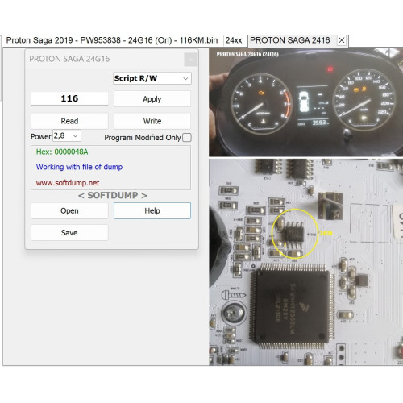Click the Save button
Image resolution: width=403 pixels, height=403 pixels.
click(x=69, y=233)
